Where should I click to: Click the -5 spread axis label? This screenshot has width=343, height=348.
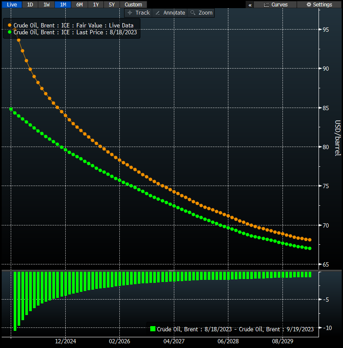326,300
